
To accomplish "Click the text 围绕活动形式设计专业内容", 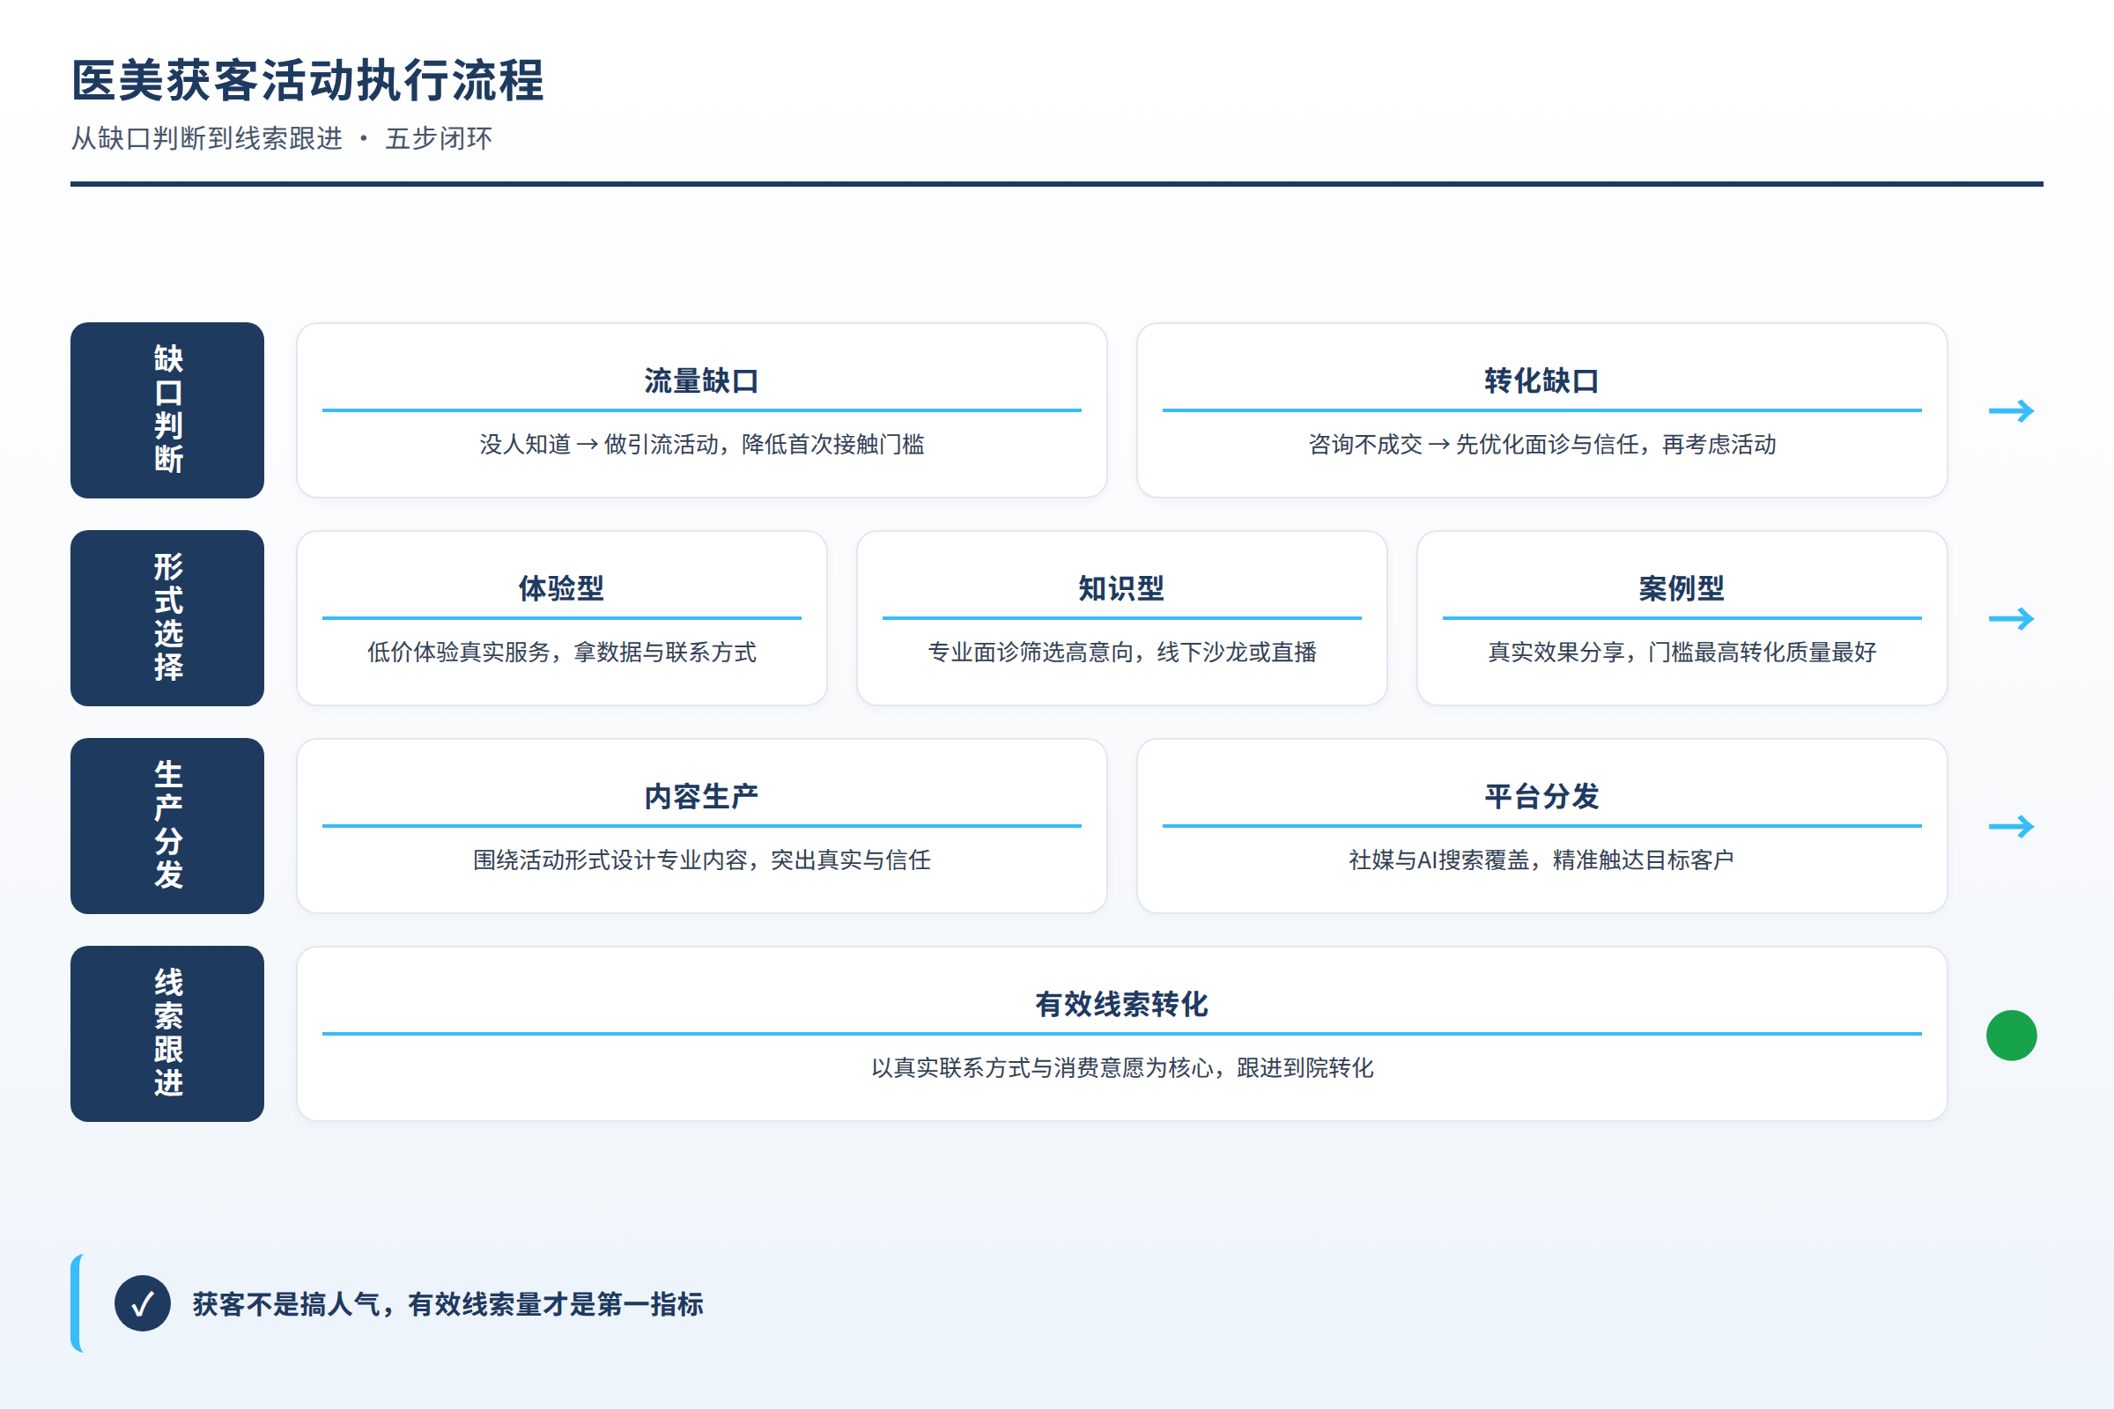I will pos(610,860).
